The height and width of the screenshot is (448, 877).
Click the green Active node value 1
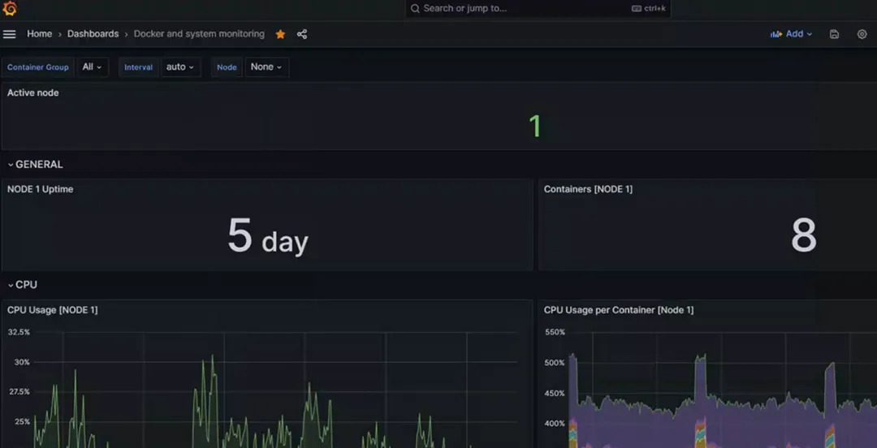pos(535,127)
